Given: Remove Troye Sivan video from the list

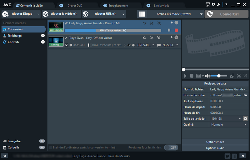Looking at the screenshot, I should pos(176,37).
